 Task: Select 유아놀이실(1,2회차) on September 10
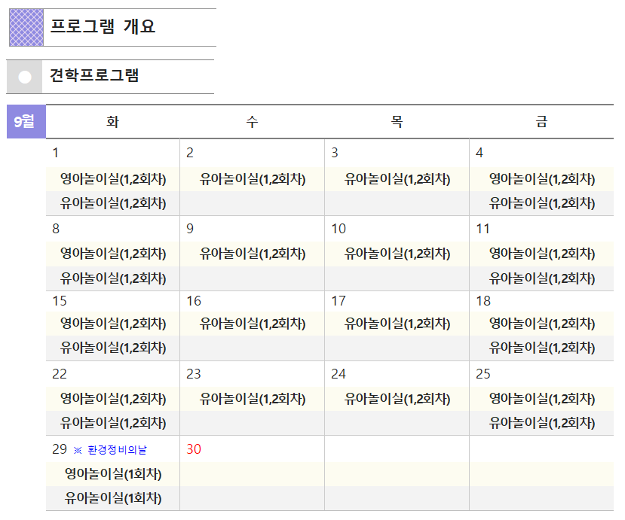[x=397, y=254]
